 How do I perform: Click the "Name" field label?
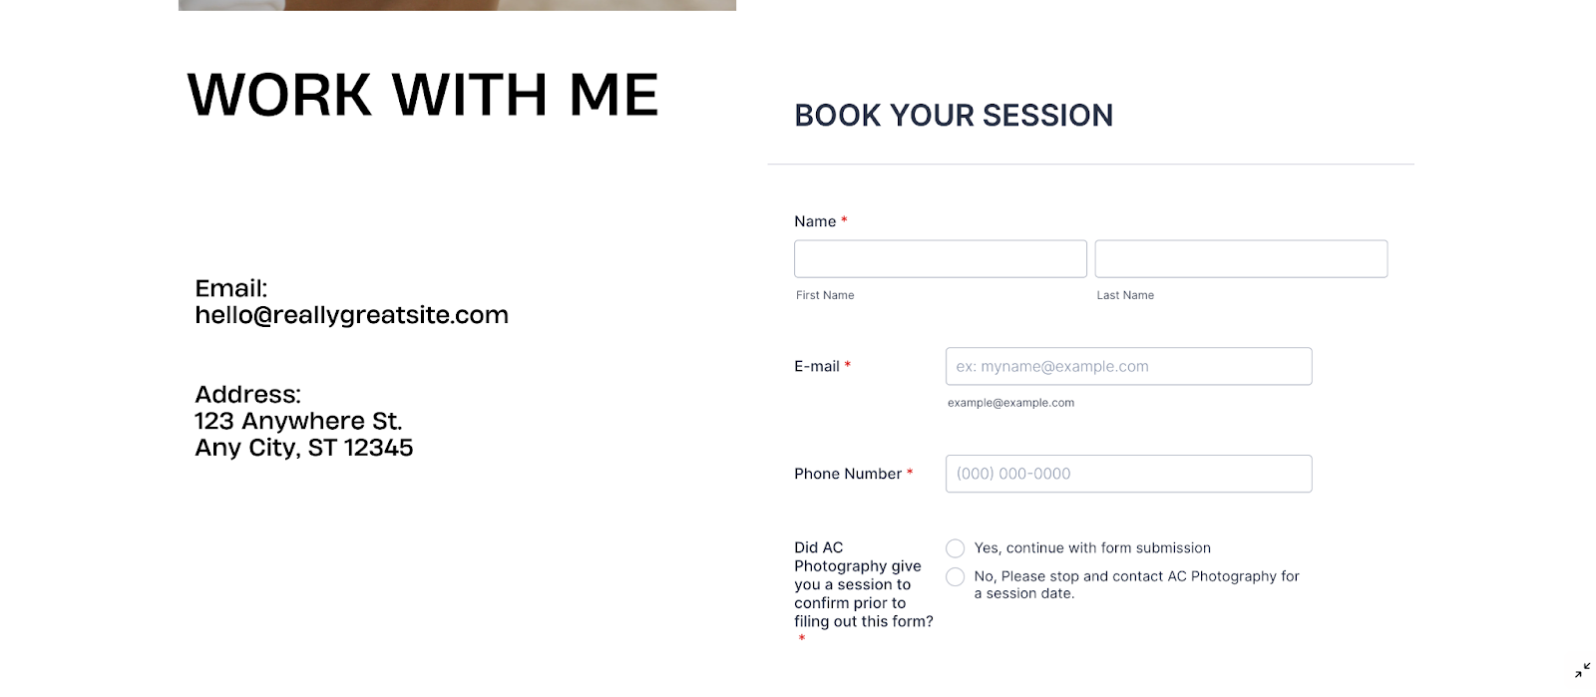coord(815,221)
